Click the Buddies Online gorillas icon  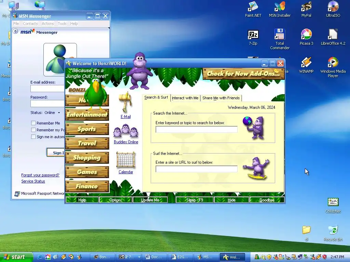[x=125, y=131]
